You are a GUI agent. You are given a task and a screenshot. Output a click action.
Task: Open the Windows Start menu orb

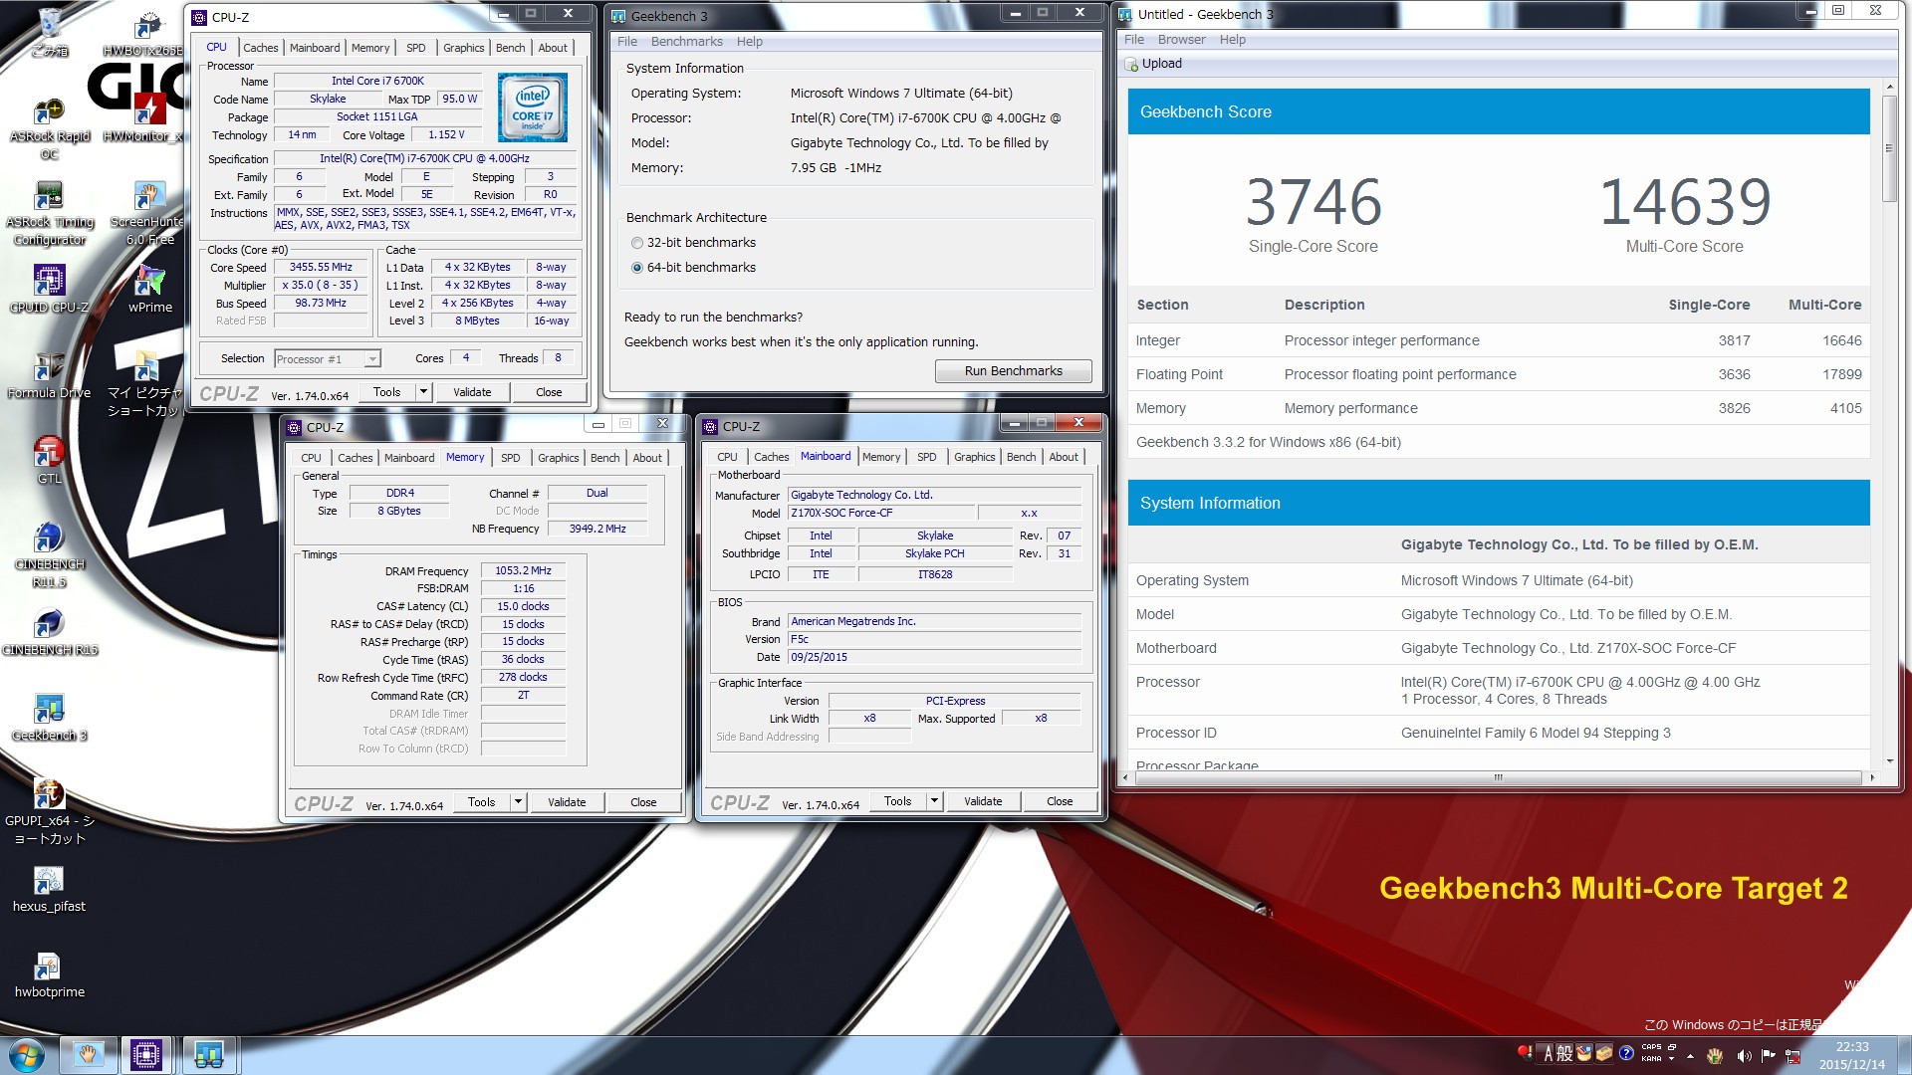[x=27, y=1054]
